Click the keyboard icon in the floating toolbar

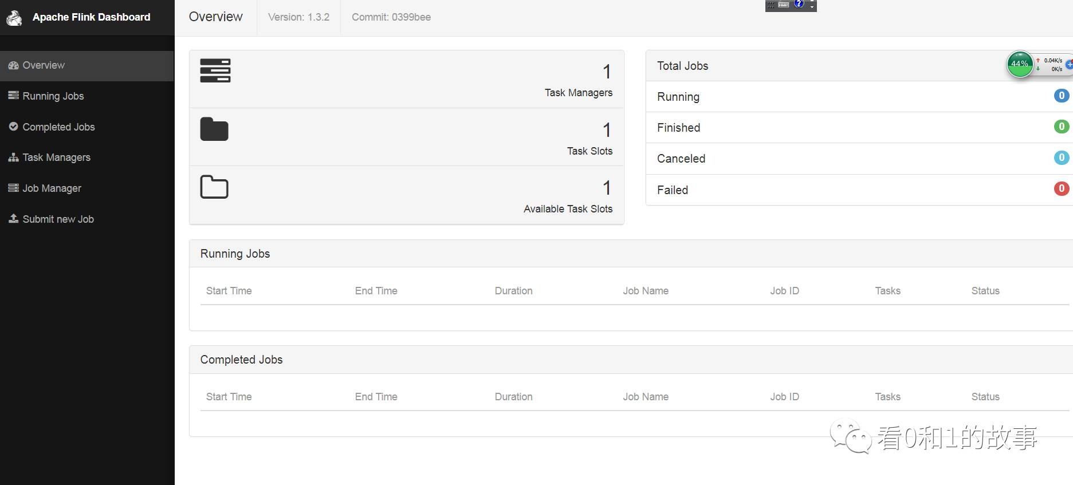[784, 5]
